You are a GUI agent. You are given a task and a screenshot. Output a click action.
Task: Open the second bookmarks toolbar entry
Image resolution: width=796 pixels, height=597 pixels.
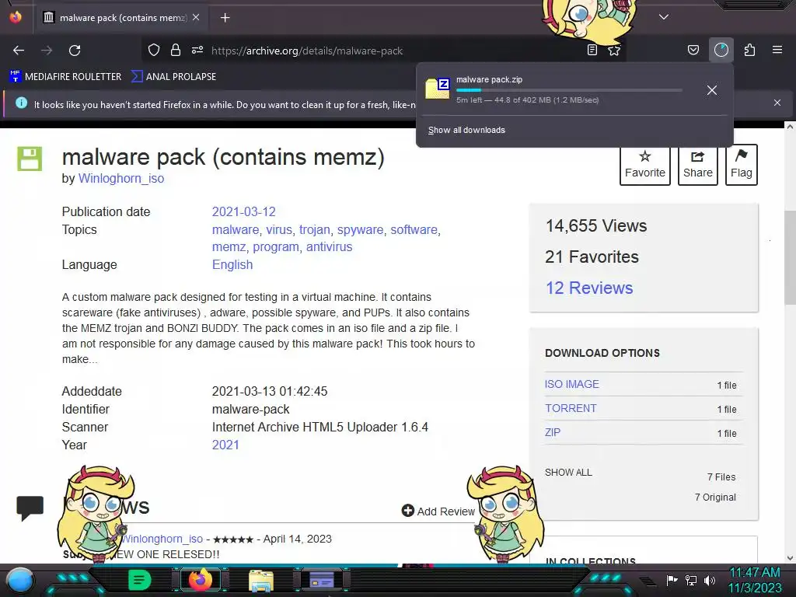click(173, 77)
